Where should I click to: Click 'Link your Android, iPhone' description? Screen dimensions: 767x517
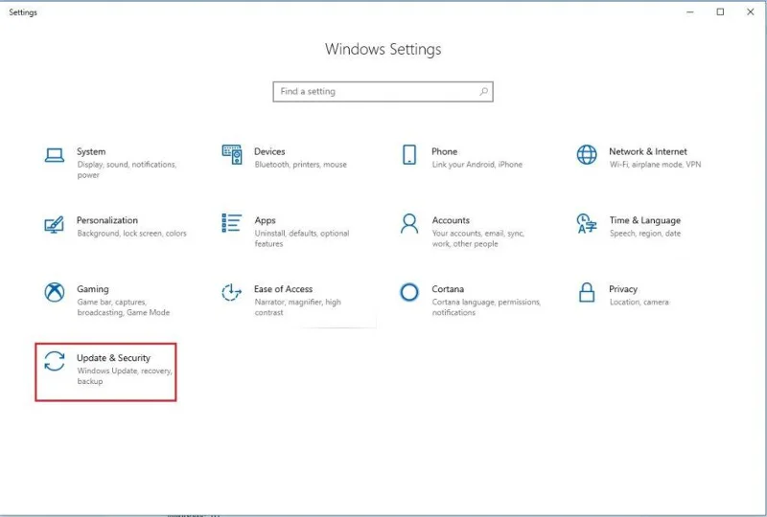[x=476, y=165]
